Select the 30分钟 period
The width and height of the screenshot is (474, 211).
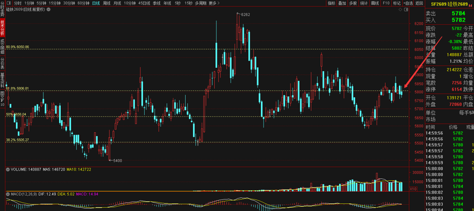69,3
